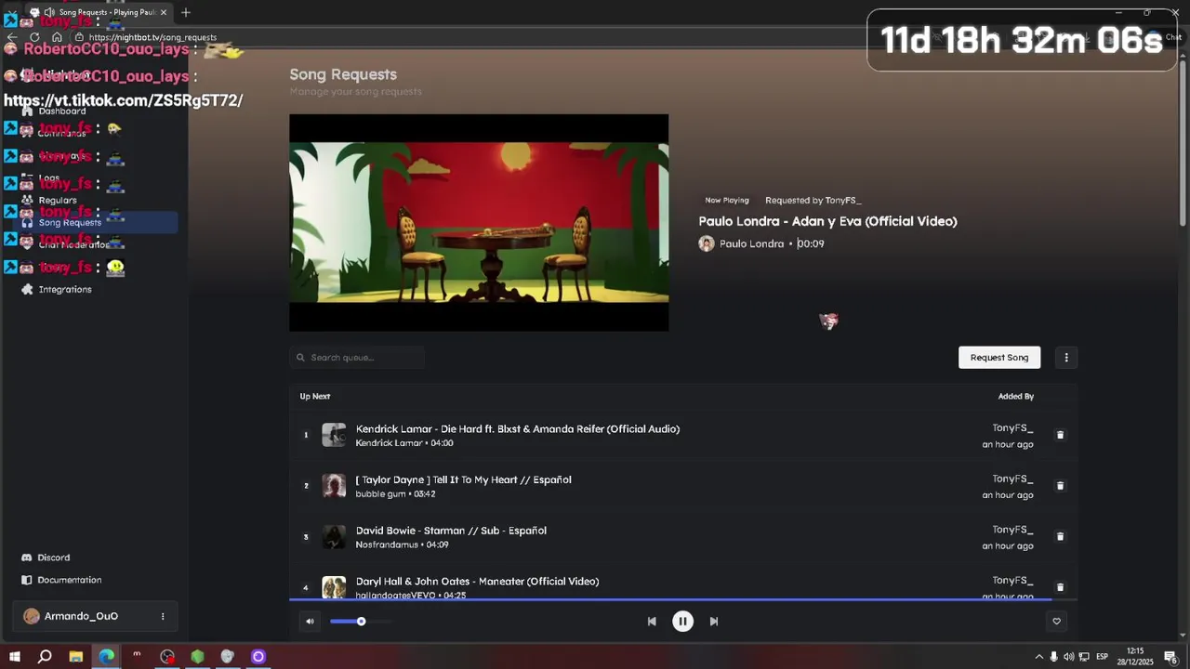Click the Edge browser taskbar icon

coord(107,657)
